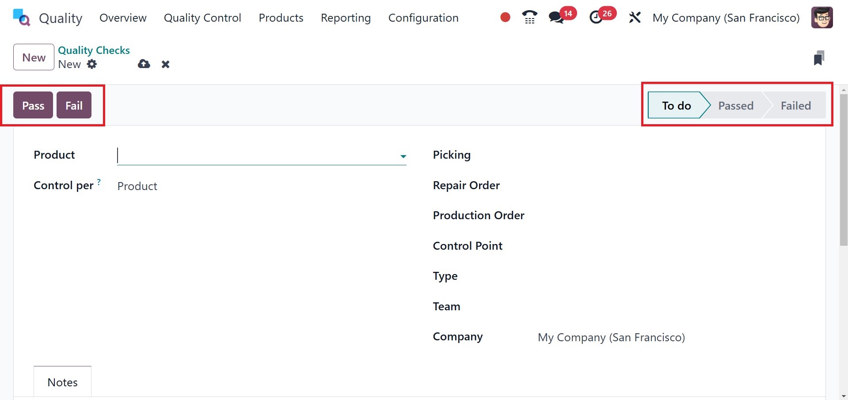Open the Quality Control menu
Viewport: 848px width, 400px height.
tap(202, 18)
